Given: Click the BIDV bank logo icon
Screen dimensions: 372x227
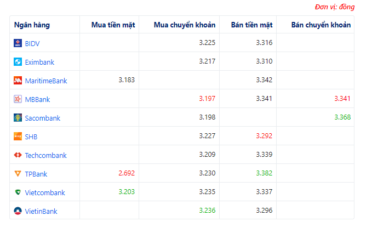Looking at the screenshot, I should pos(18,43).
